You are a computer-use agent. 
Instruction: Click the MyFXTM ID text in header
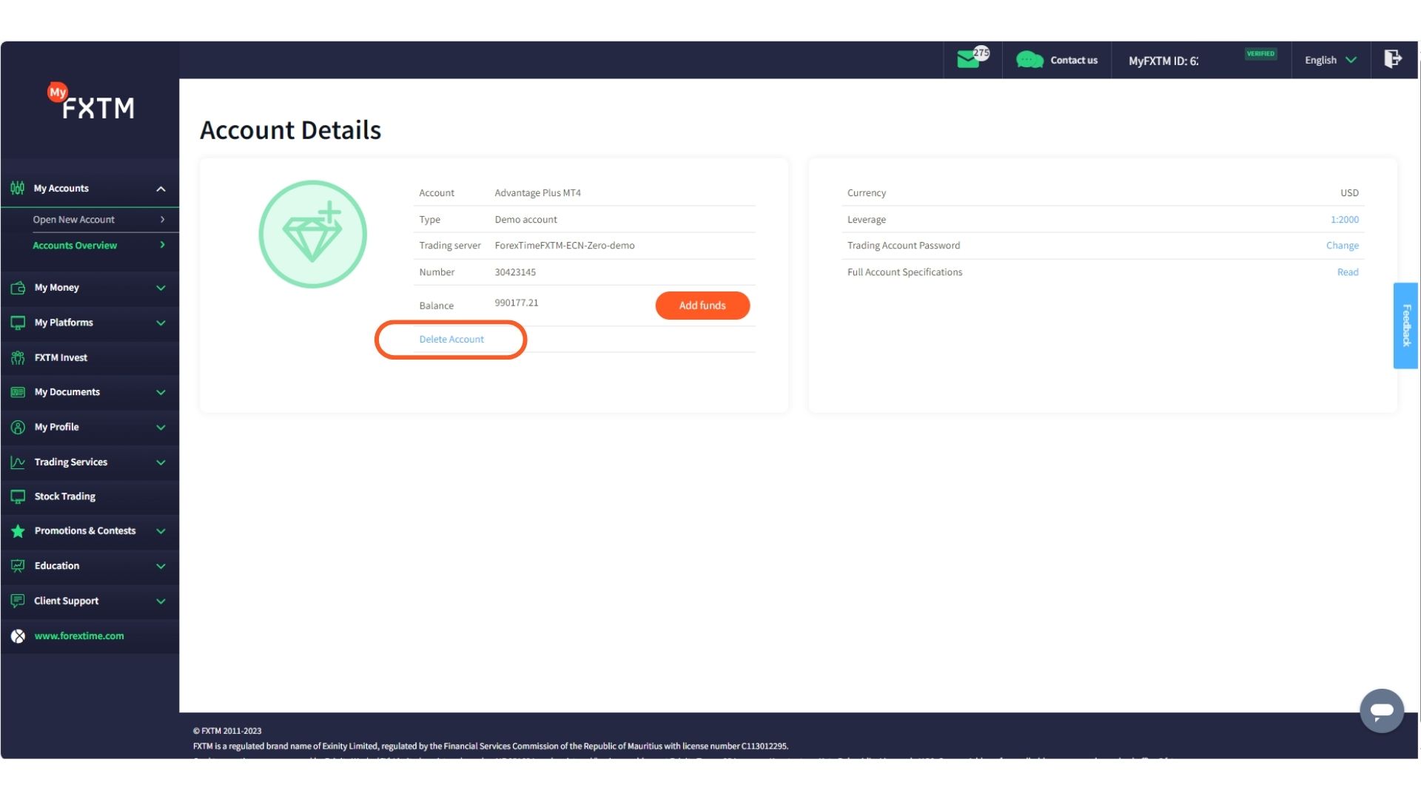[x=1163, y=61]
